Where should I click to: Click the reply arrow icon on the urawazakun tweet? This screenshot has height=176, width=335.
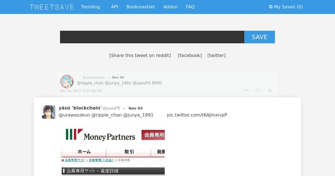tap(247, 90)
